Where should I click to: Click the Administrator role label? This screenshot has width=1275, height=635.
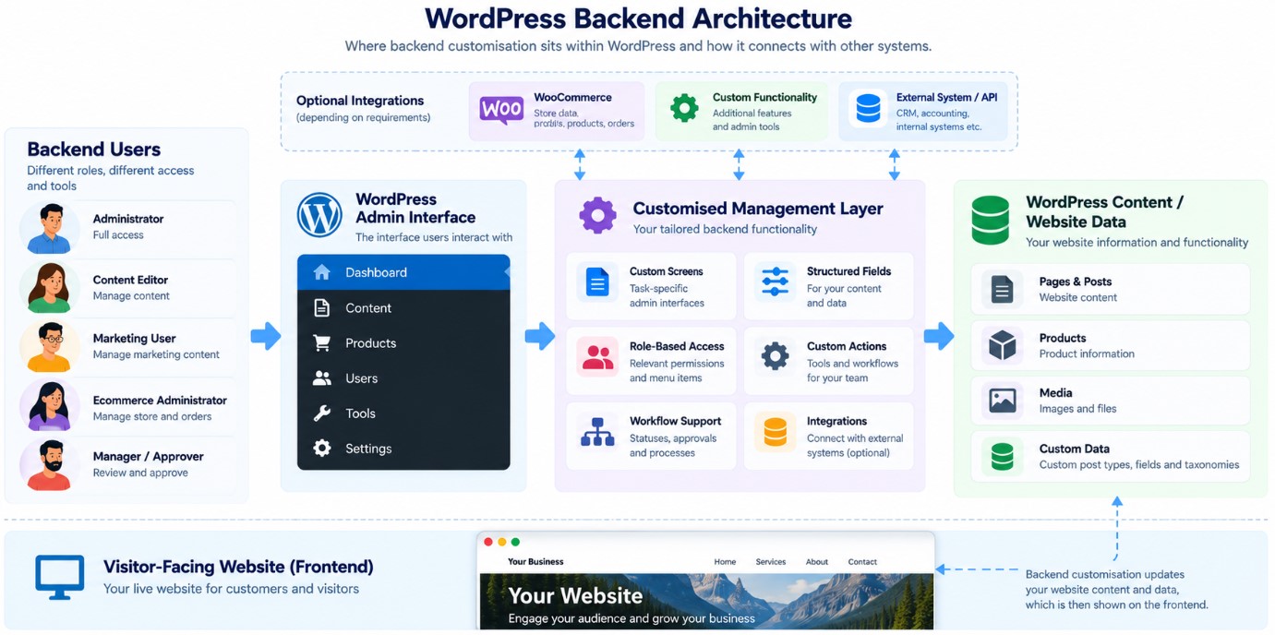pyautogui.click(x=128, y=219)
